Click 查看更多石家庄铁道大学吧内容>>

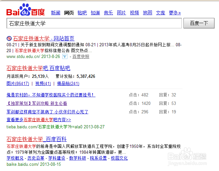pos(39,120)
